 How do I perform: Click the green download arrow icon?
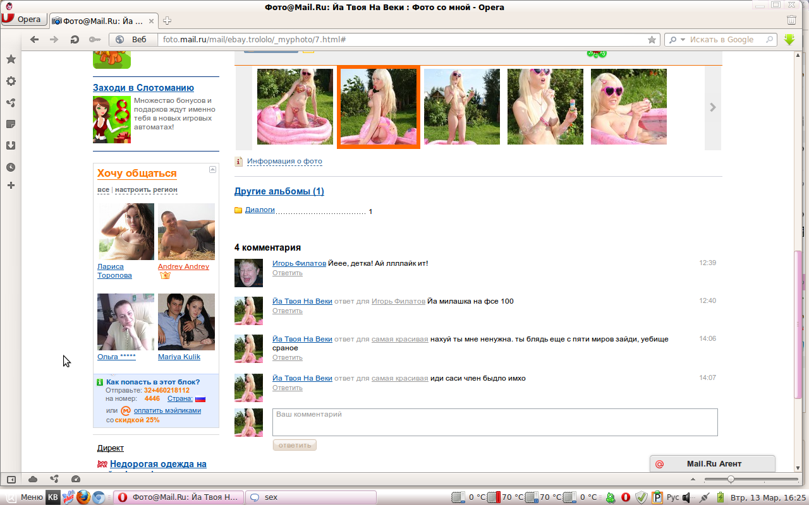point(789,39)
